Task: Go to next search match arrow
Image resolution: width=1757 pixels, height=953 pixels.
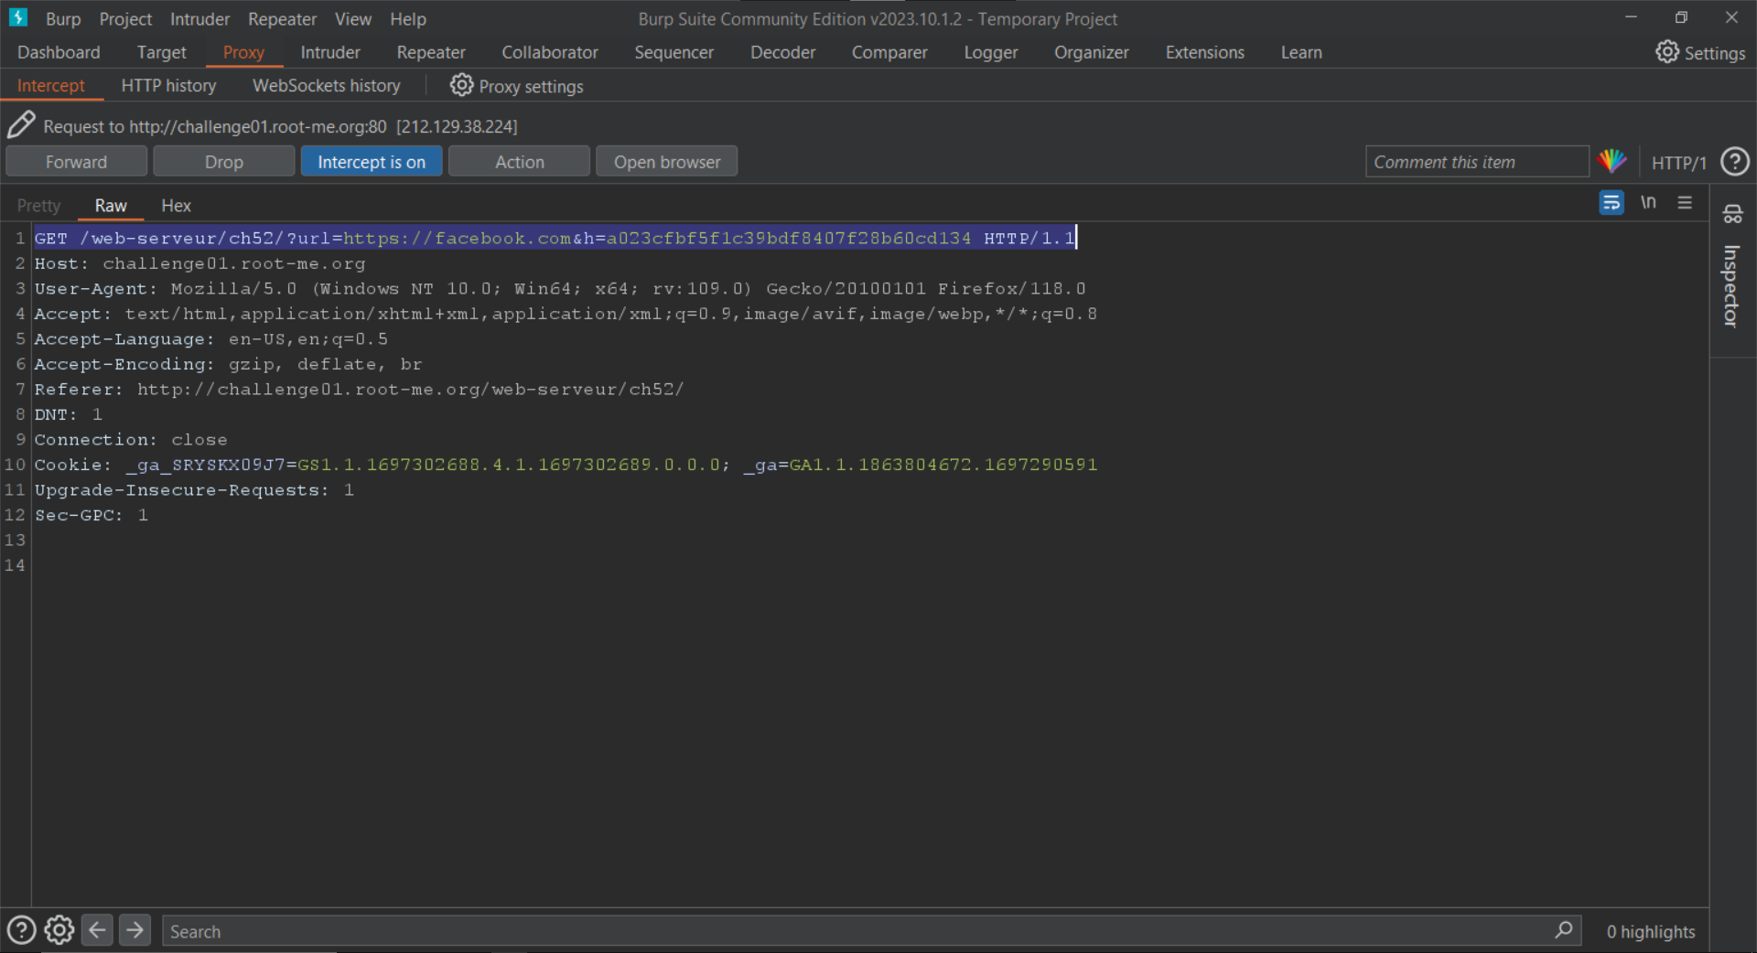Action: point(135,930)
